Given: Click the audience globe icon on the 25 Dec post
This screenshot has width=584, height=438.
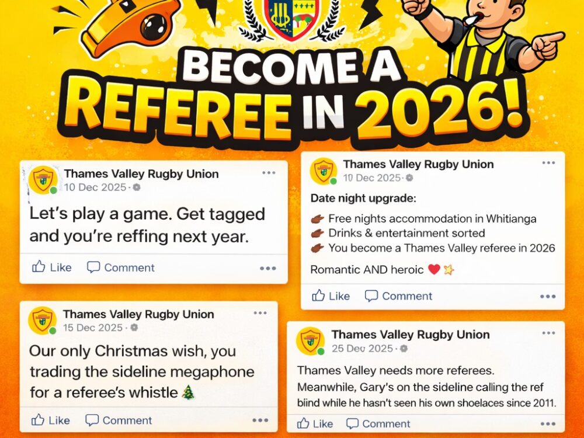Looking at the screenshot, I should (x=404, y=349).
